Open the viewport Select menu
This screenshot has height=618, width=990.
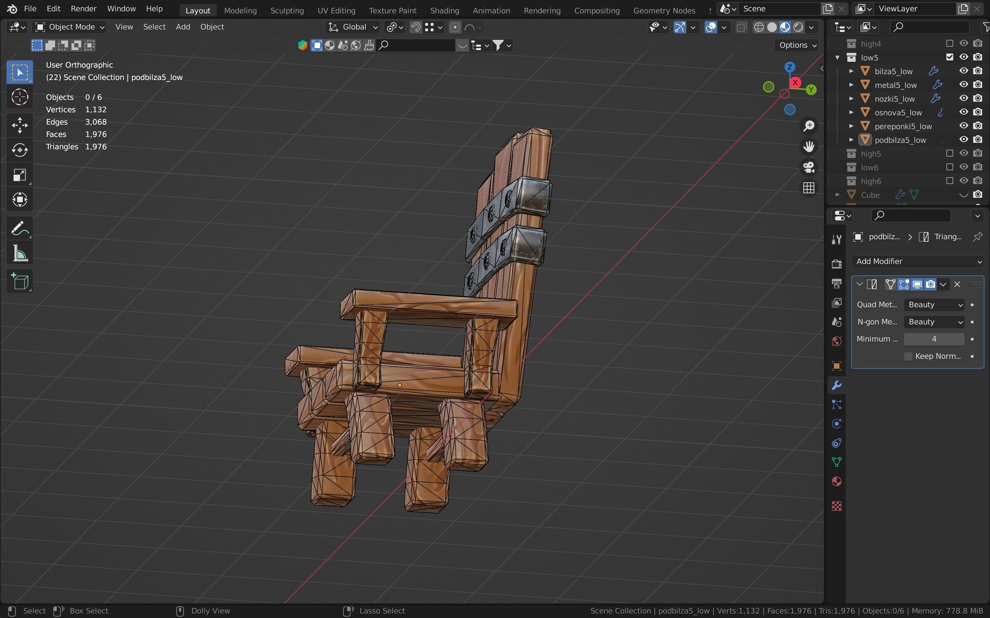(x=154, y=27)
